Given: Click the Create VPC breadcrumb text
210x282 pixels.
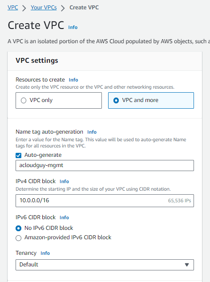Looking at the screenshot, I should coord(84,8).
